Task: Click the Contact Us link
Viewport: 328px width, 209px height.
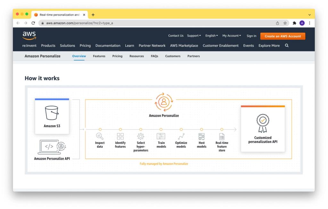Action: tap(176, 36)
